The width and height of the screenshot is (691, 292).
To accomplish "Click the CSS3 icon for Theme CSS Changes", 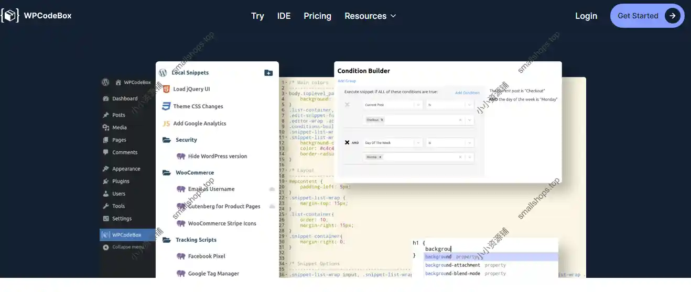I will click(x=166, y=106).
